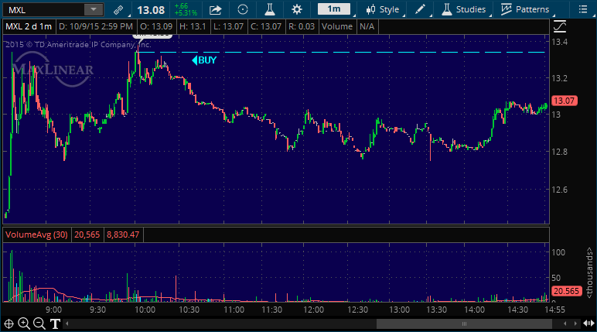Click the T text tool icon
This screenshot has height=332, width=597.
coord(56,323)
